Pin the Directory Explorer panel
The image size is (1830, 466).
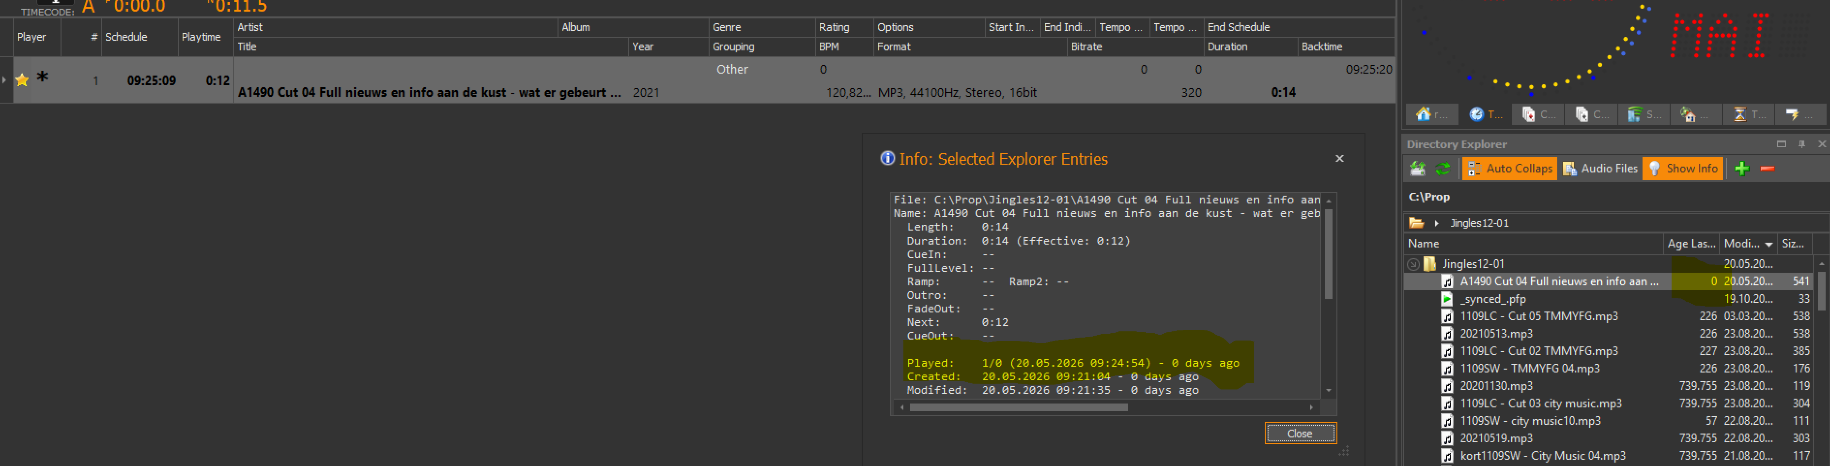1801,143
